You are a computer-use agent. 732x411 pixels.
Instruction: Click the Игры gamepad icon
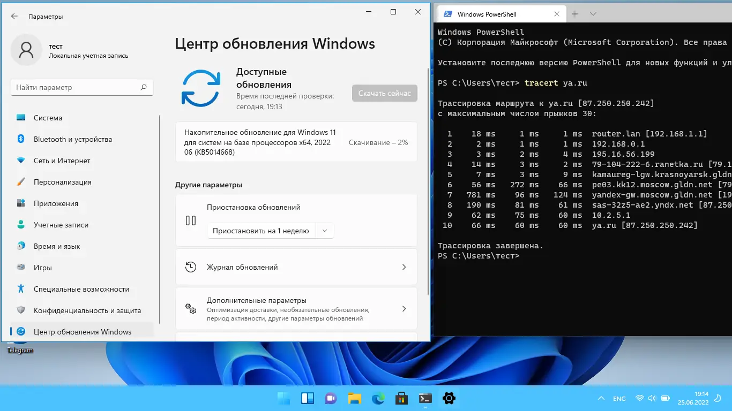21,267
